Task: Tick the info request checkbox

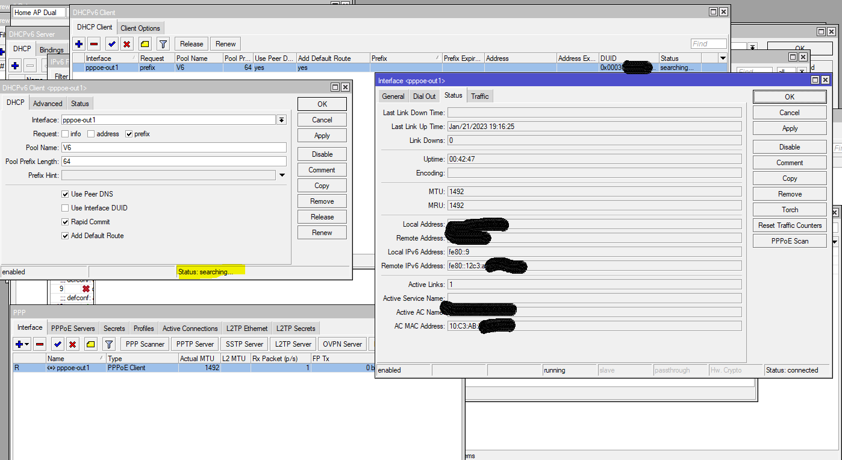Action: coord(64,134)
